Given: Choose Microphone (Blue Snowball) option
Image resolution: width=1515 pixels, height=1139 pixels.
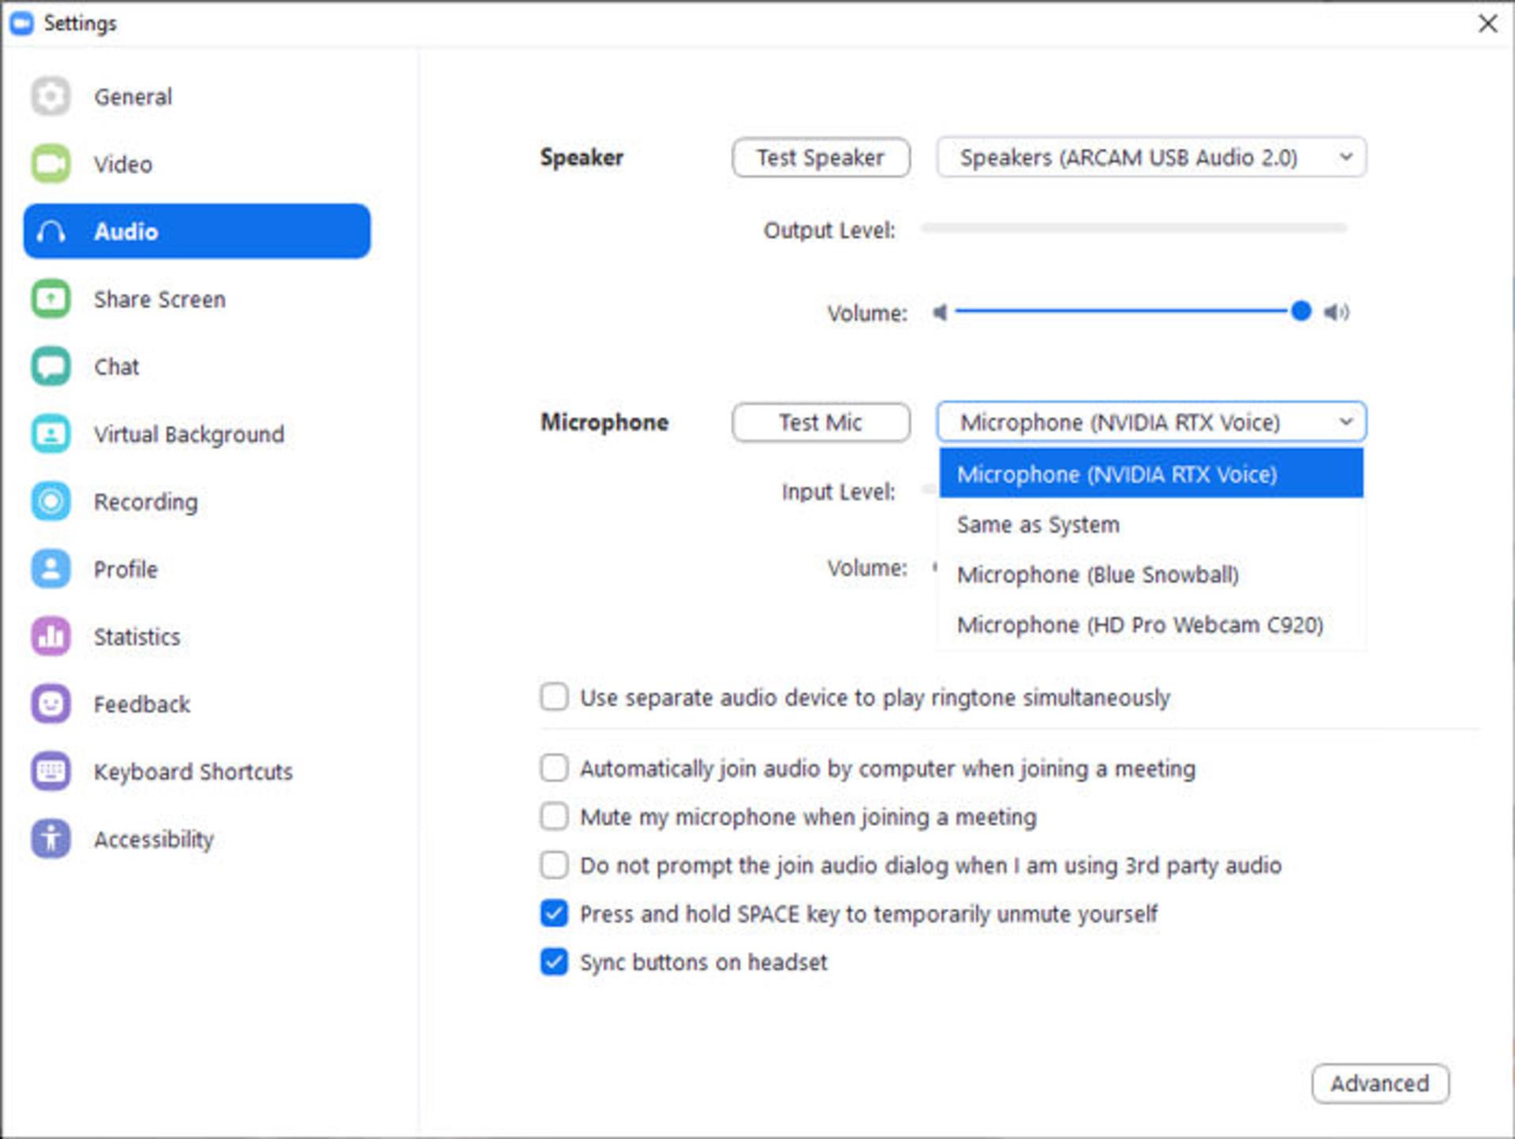Looking at the screenshot, I should pyautogui.click(x=1151, y=575).
